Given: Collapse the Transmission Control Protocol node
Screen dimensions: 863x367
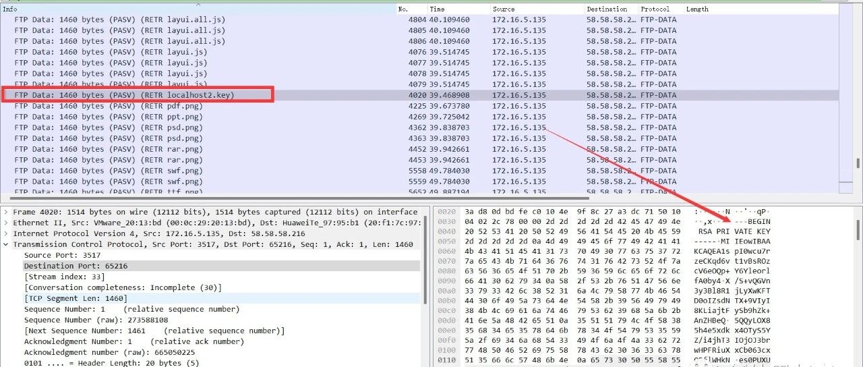Looking at the screenshot, I should [6, 244].
